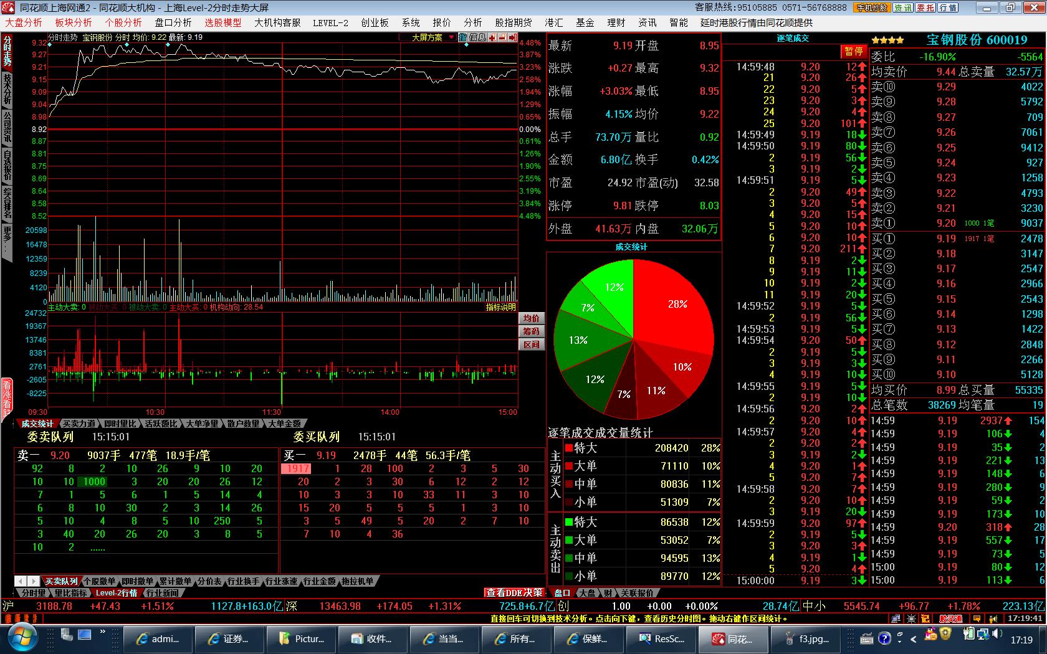The image size is (1047, 654).
Task: Click the 看涨看跌 sidebar button
Action: click(x=7, y=397)
